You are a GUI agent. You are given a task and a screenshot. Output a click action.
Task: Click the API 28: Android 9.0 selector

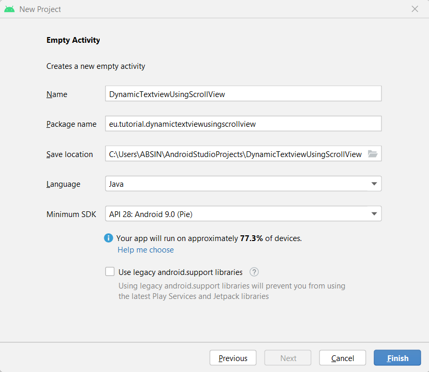[x=243, y=213]
